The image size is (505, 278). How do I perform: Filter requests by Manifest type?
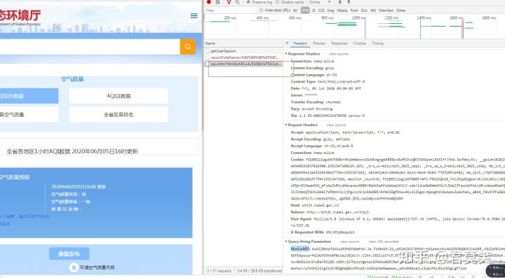click(x=386, y=11)
